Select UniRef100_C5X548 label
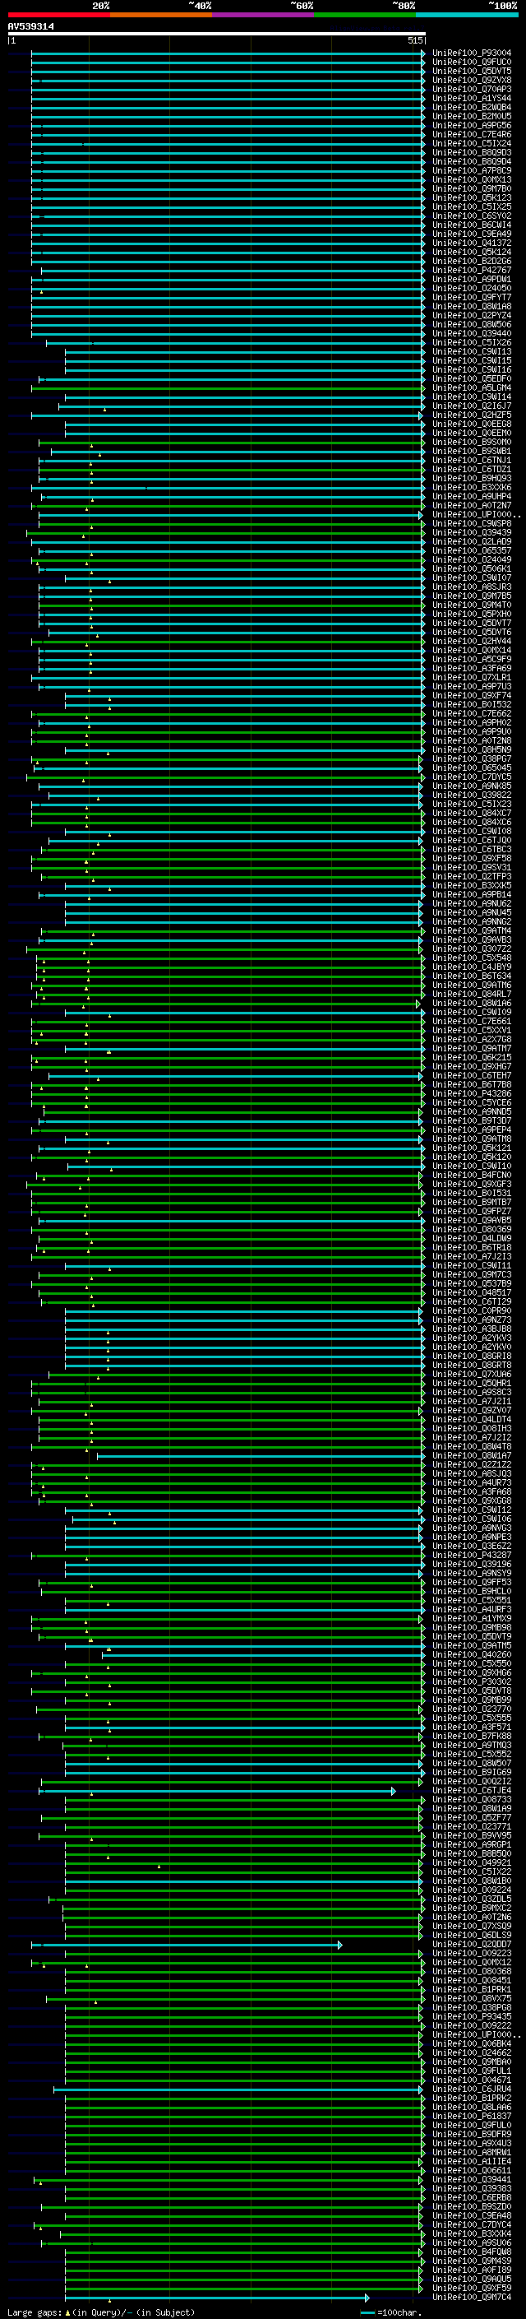The width and height of the screenshot is (526, 2319). (x=472, y=958)
